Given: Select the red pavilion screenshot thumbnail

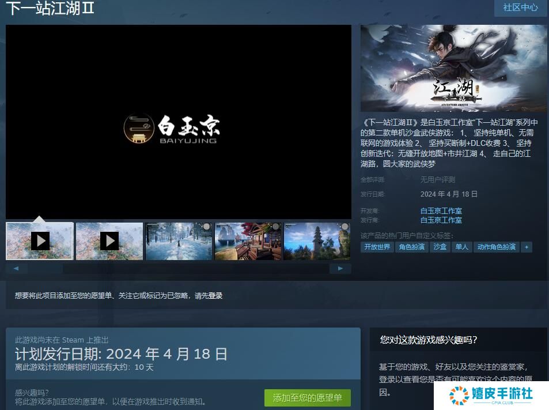Looking at the screenshot, I should pos(248,240).
